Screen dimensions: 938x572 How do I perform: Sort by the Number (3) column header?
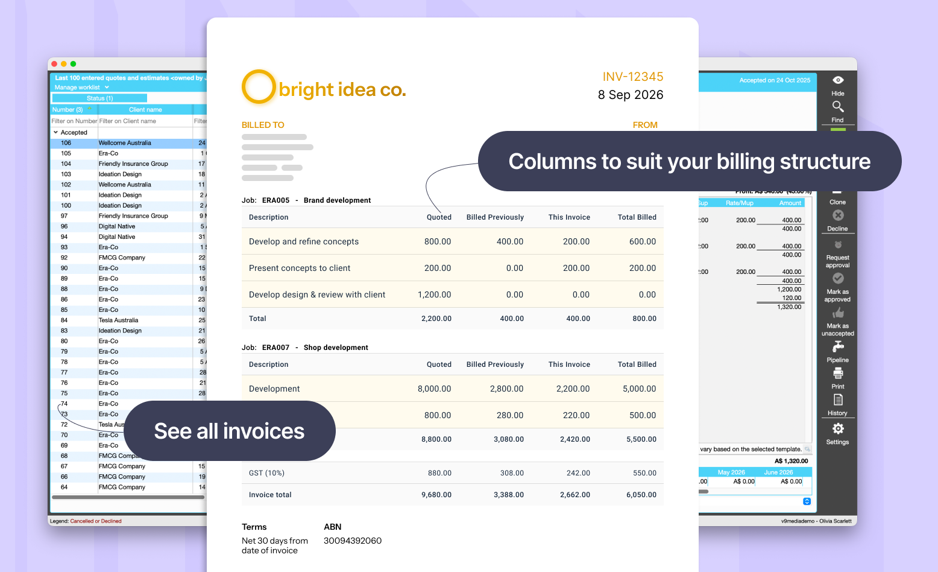pos(74,110)
